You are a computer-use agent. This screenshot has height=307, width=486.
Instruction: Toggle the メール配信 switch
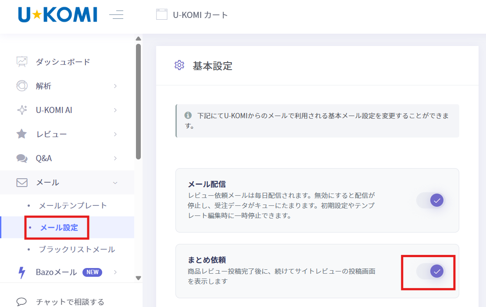pyautogui.click(x=431, y=200)
